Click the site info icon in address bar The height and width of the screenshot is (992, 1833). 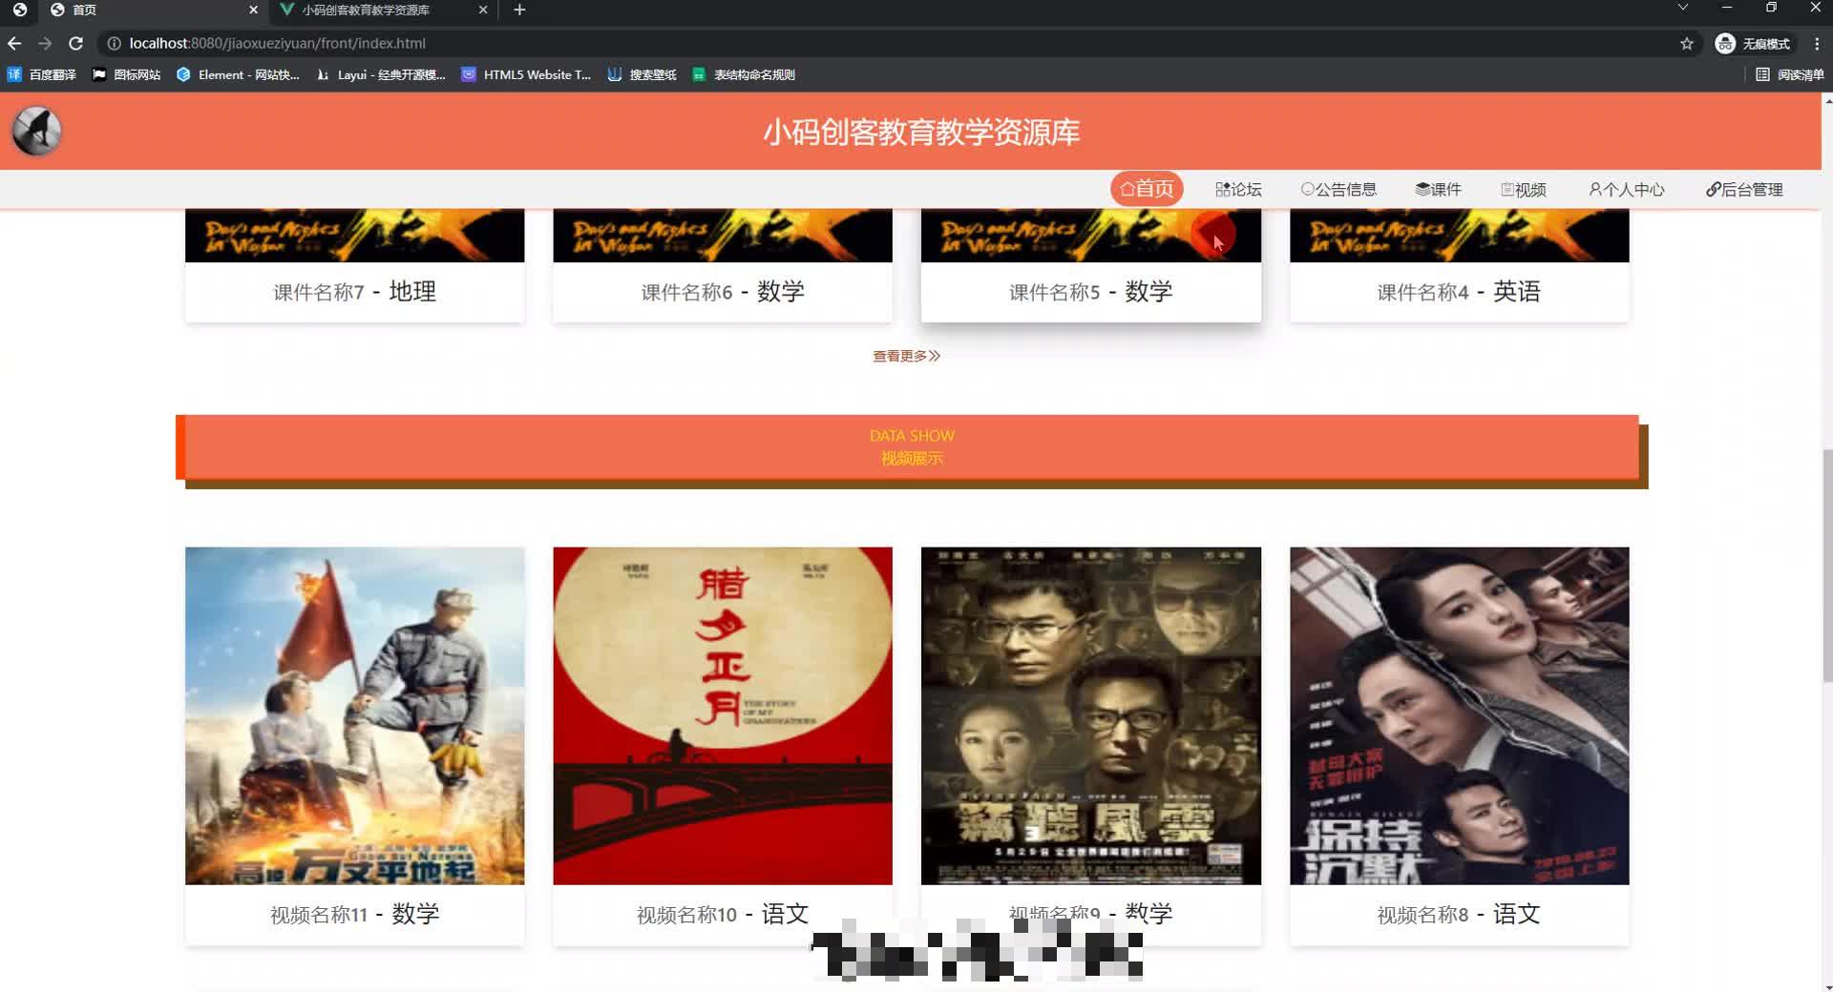click(x=114, y=44)
